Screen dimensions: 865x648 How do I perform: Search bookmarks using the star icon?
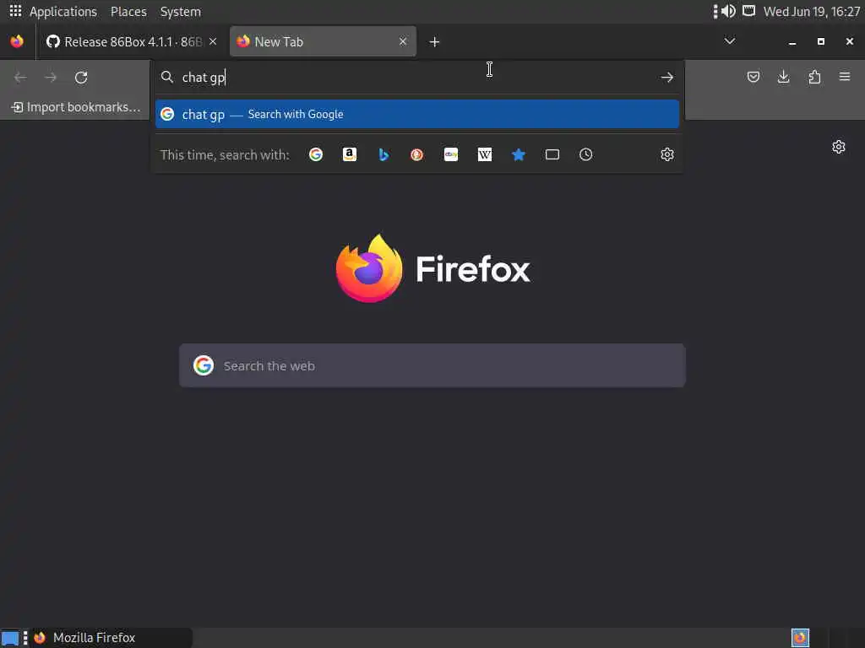[519, 155]
